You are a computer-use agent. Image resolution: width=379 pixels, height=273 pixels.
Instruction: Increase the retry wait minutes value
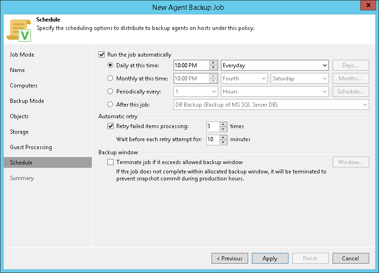223,137
